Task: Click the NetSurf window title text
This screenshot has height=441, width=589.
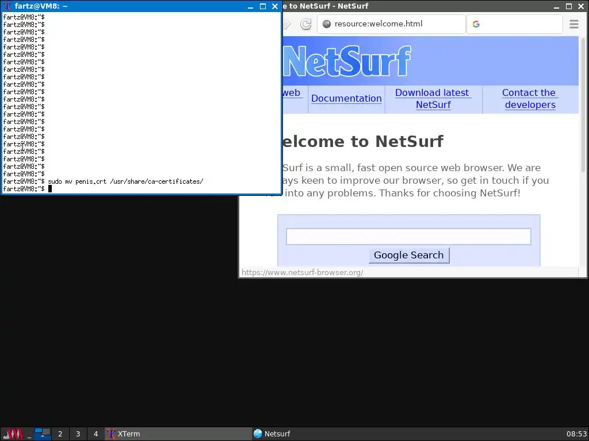Action: click(326, 6)
